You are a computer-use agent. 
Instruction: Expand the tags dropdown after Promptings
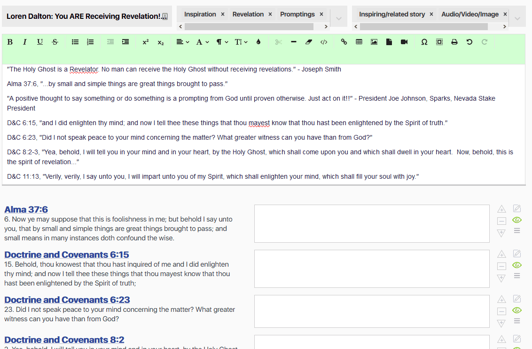coord(339,19)
